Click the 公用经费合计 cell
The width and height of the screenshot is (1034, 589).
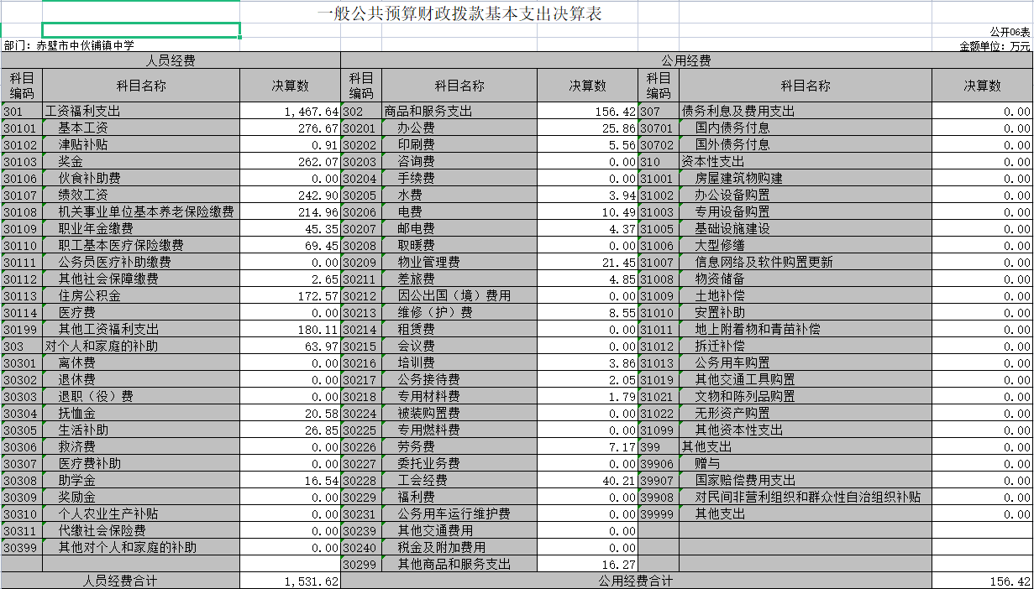click(636, 581)
